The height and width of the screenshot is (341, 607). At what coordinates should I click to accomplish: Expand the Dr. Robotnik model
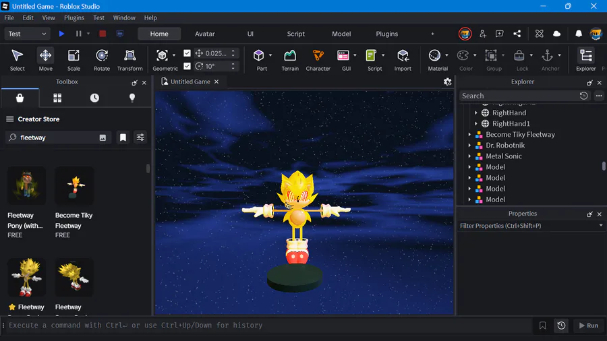469,146
